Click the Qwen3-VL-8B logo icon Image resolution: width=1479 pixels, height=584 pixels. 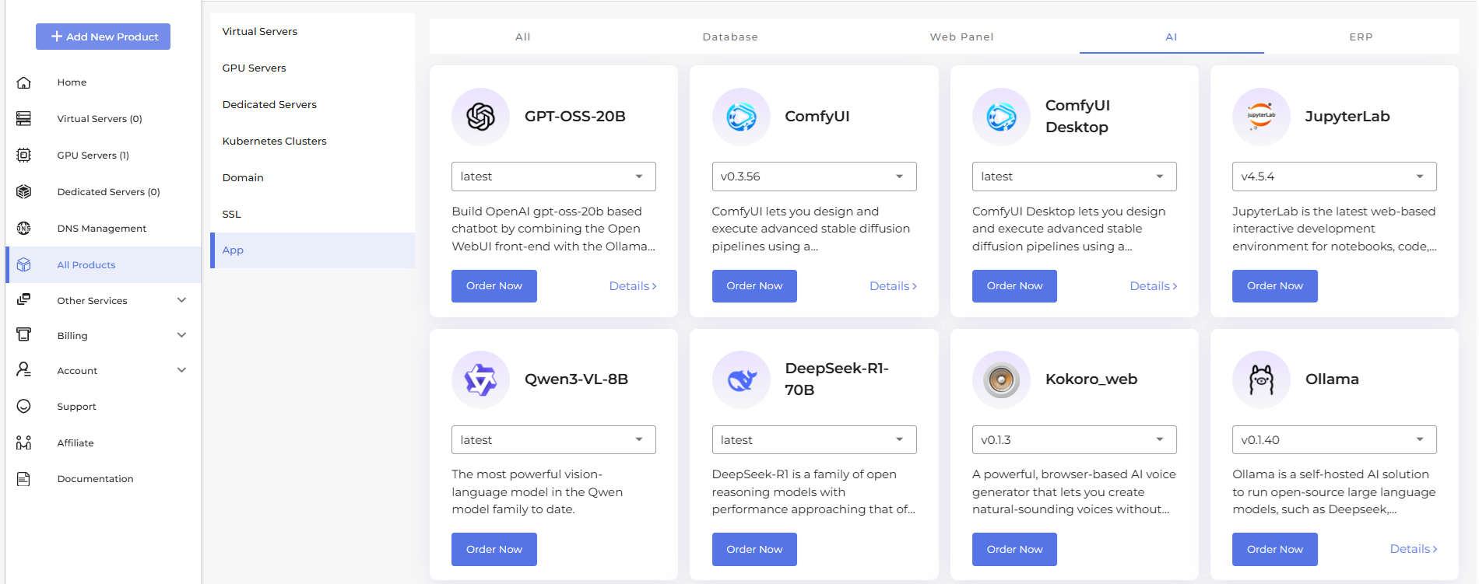pyautogui.click(x=480, y=379)
